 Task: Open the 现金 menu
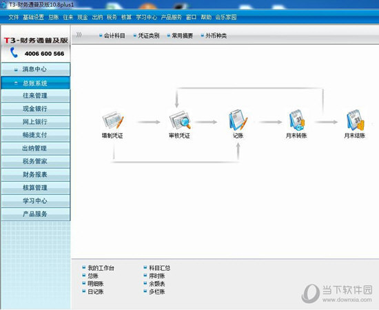83,17
